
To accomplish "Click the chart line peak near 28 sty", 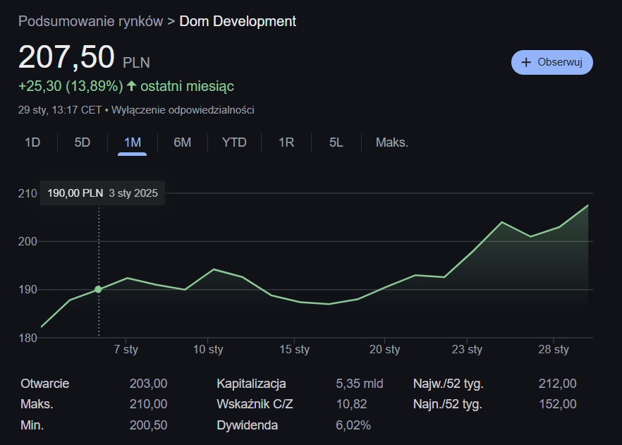I will [587, 205].
